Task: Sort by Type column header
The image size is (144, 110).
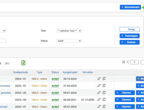Action: coord(39,72)
